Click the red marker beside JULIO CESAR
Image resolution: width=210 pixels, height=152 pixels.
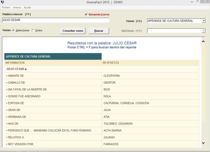click(x=26, y=69)
